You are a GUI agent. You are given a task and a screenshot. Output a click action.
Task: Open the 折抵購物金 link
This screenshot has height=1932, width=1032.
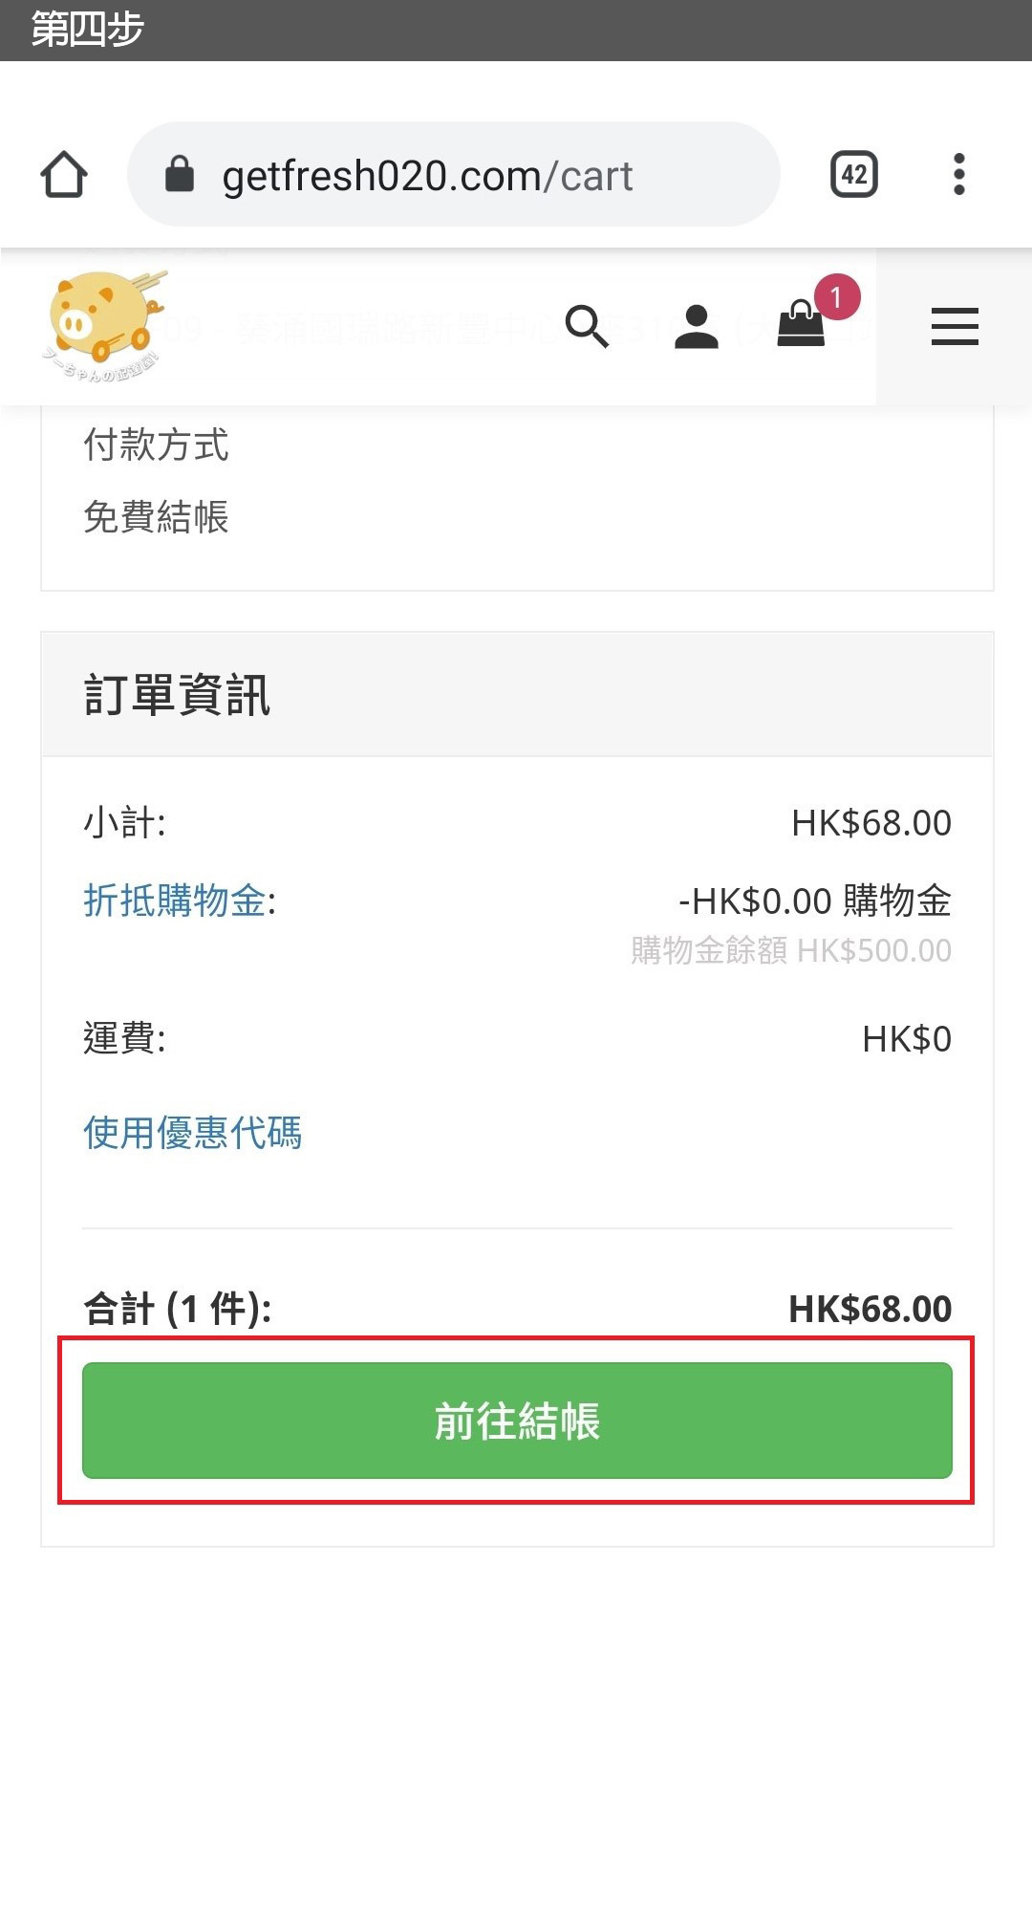pos(175,901)
